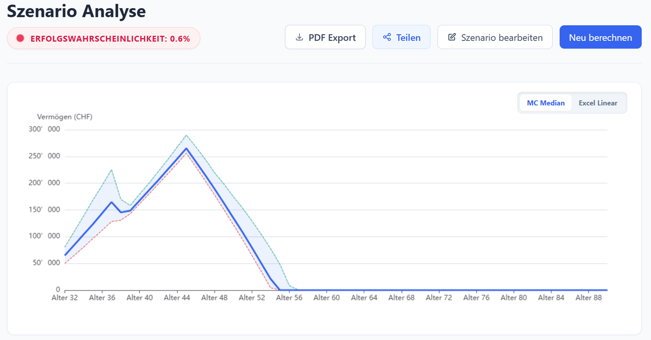Click the Alter 52 axis label

(x=252, y=298)
